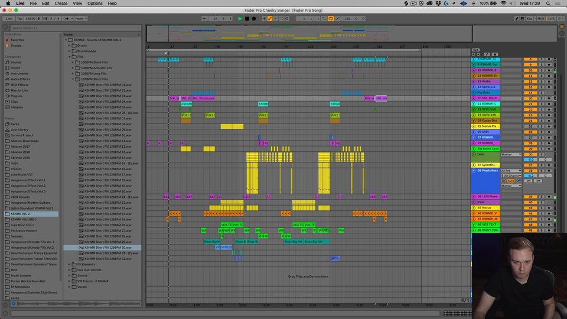The width and height of the screenshot is (567, 319).
Task: Set 38 Pryda Bass monitor to Auto
Action: [x=510, y=181]
